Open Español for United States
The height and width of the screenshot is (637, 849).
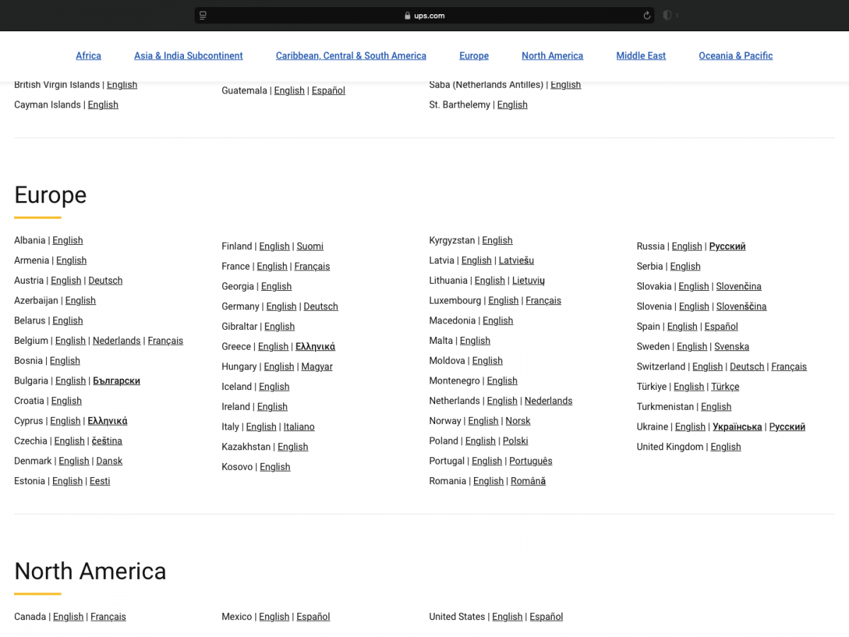pyautogui.click(x=546, y=616)
